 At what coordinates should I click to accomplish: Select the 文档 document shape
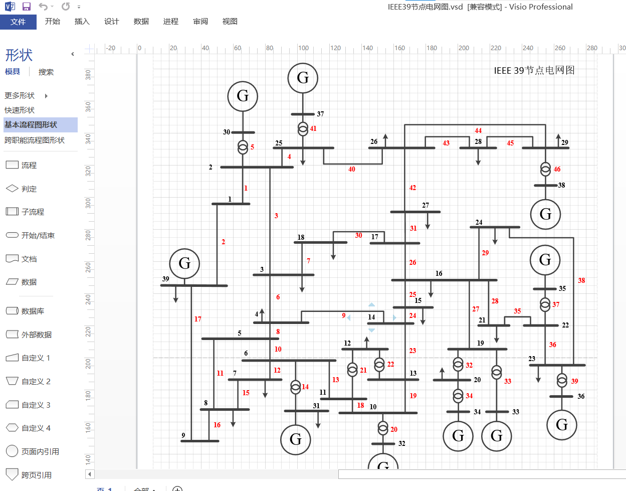[x=21, y=259]
